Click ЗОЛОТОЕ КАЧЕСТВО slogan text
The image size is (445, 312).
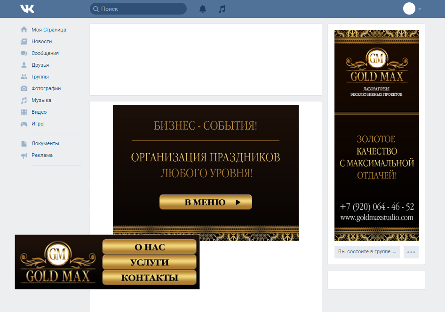click(377, 145)
